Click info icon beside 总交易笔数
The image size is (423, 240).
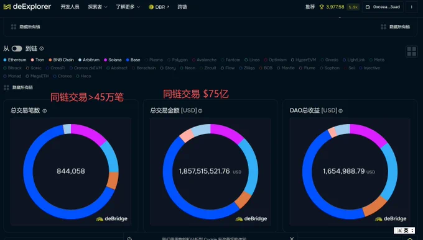pos(45,110)
